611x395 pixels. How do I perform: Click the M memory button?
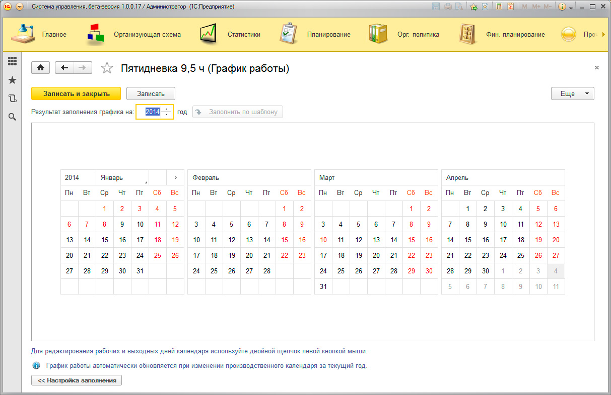coord(525,7)
